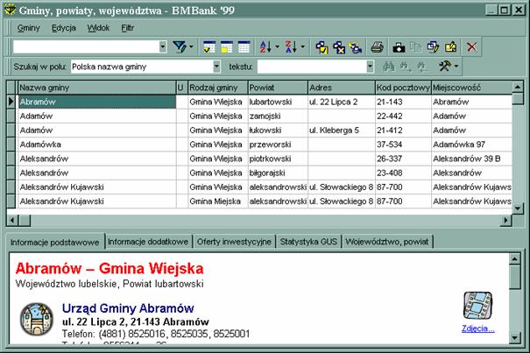The width and height of the screenshot is (530, 353).
Task: Click the 'przeworski' powiat cell
Action: pyautogui.click(x=278, y=145)
